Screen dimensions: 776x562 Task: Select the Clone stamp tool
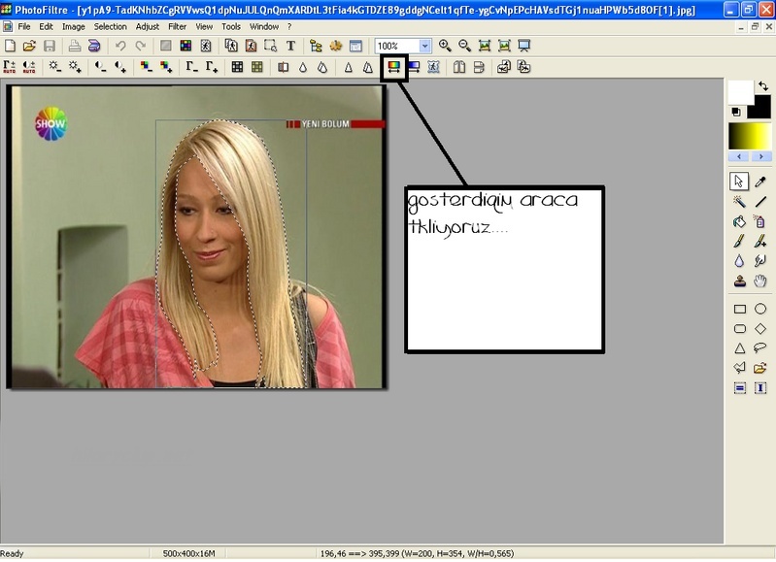(x=740, y=281)
